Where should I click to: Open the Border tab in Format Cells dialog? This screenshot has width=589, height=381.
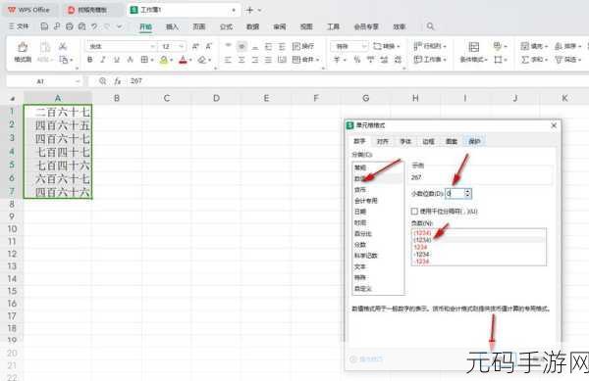[428, 141]
